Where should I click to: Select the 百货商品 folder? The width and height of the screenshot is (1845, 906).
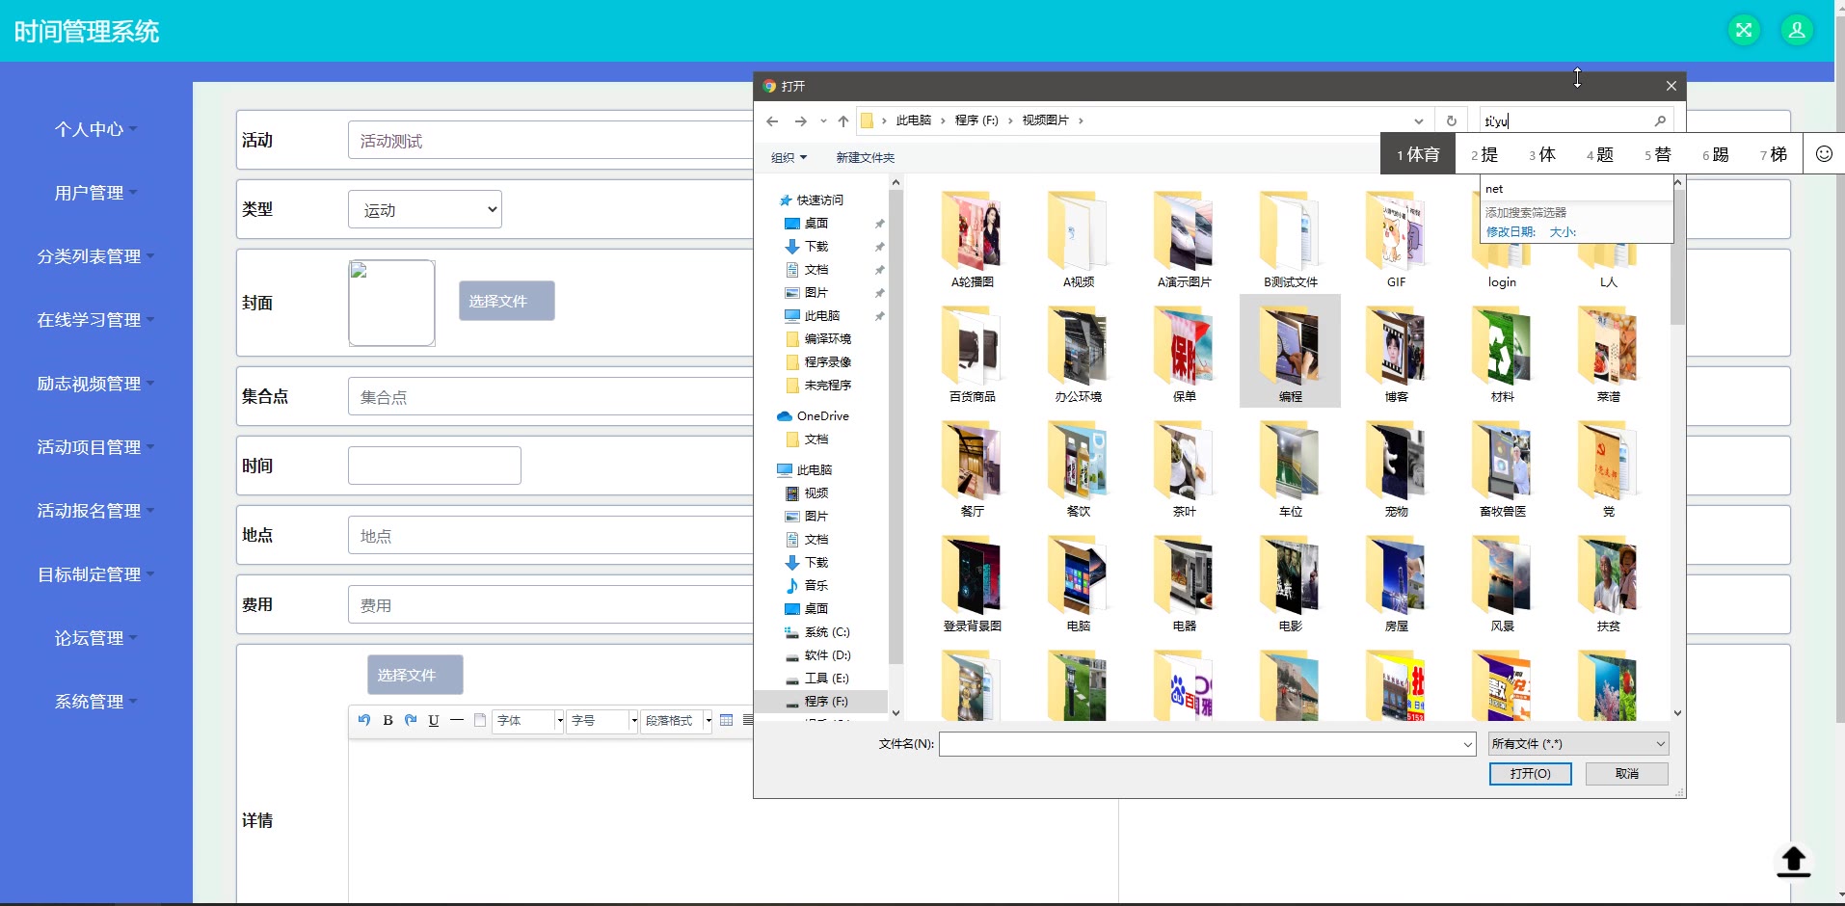(x=972, y=353)
